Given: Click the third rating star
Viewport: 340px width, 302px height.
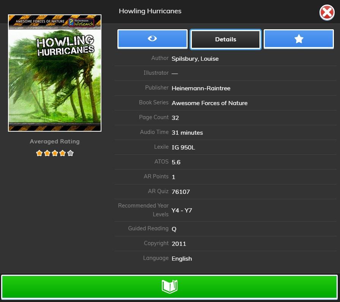Looking at the screenshot, I should (55, 153).
